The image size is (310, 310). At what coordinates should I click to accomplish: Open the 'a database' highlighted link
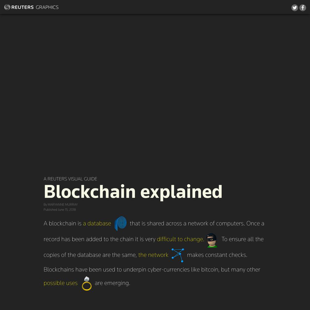(97, 224)
